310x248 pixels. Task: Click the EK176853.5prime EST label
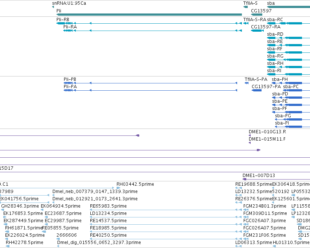23,213
